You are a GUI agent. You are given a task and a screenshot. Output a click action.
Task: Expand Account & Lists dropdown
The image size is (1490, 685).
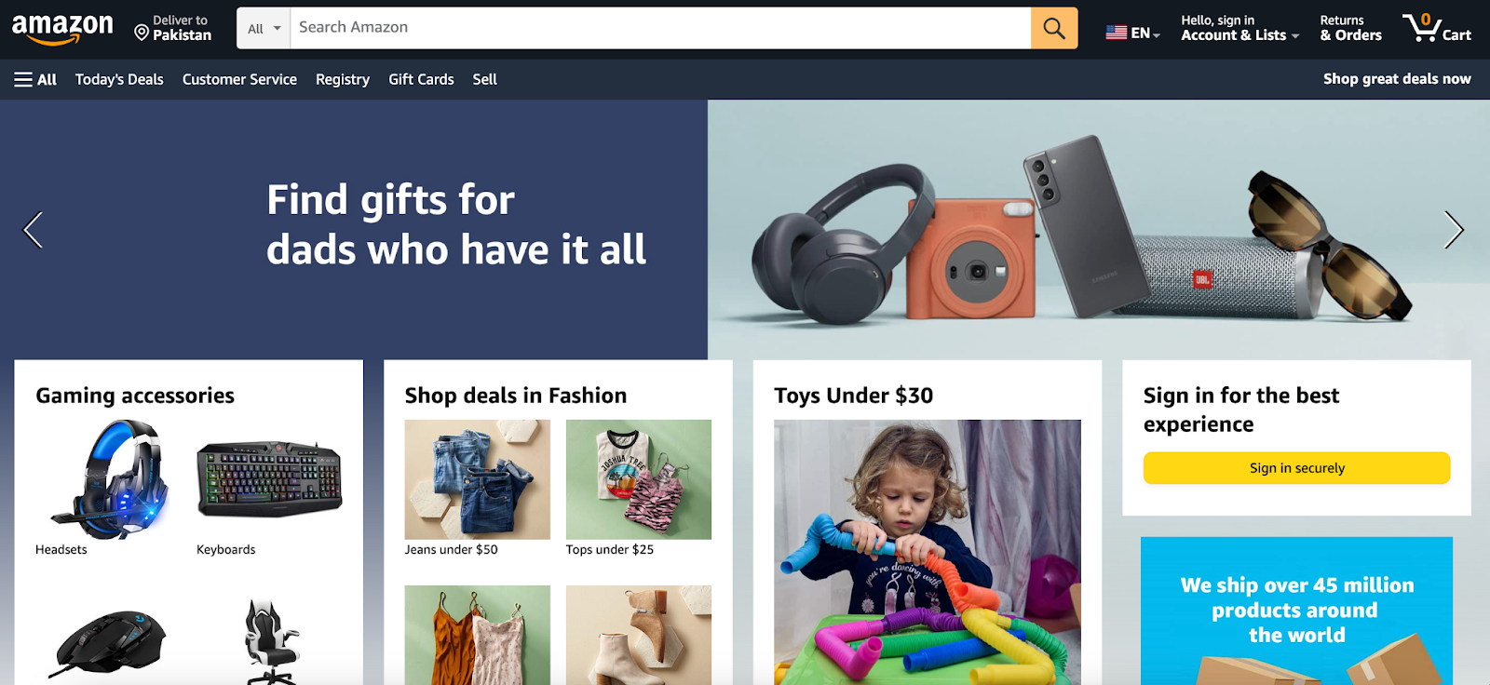(x=1239, y=28)
